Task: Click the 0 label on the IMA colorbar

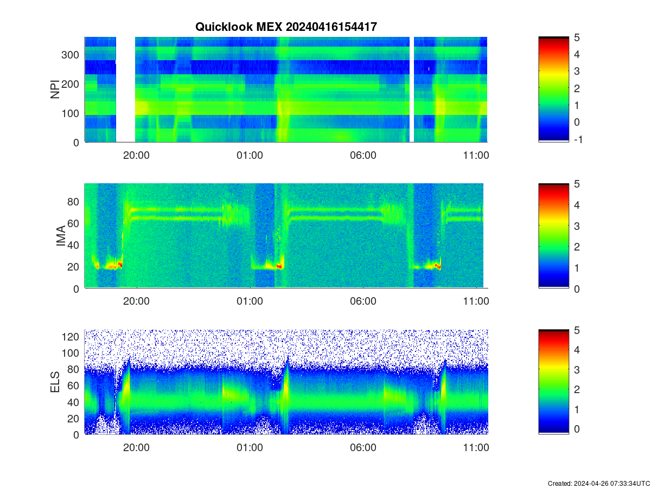Action: 577,288
